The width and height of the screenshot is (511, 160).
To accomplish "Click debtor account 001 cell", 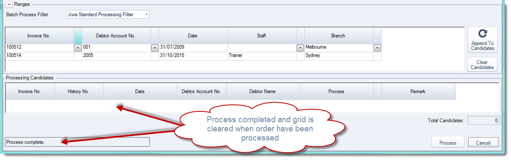I will pyautogui.click(x=116, y=48).
